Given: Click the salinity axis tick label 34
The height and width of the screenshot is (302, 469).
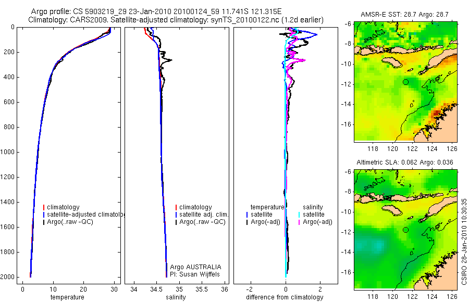Looking at the screenshot, I should [134, 290].
